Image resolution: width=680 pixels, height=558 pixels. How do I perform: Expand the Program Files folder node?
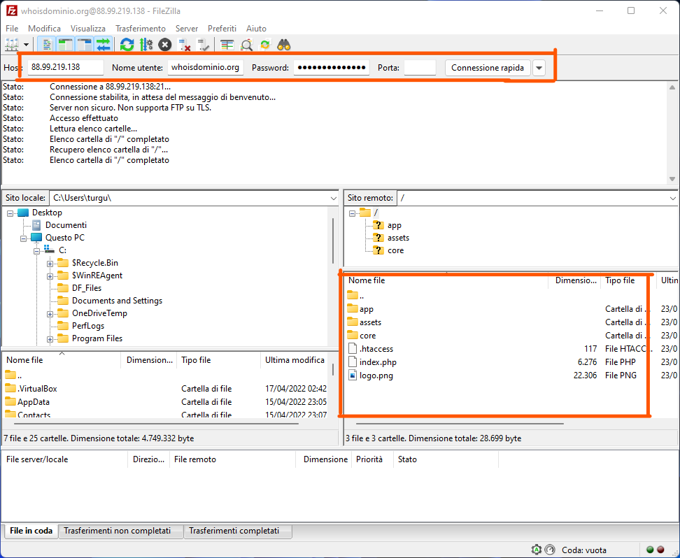point(50,339)
